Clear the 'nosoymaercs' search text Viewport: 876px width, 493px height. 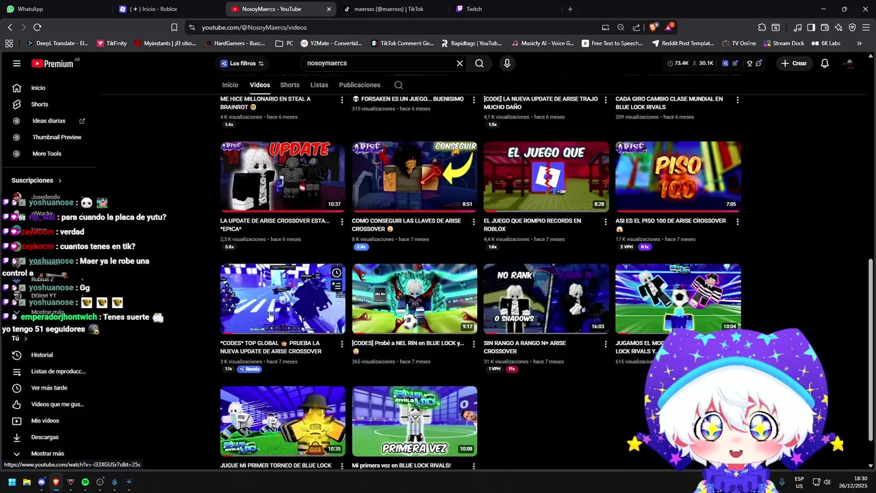coord(460,63)
